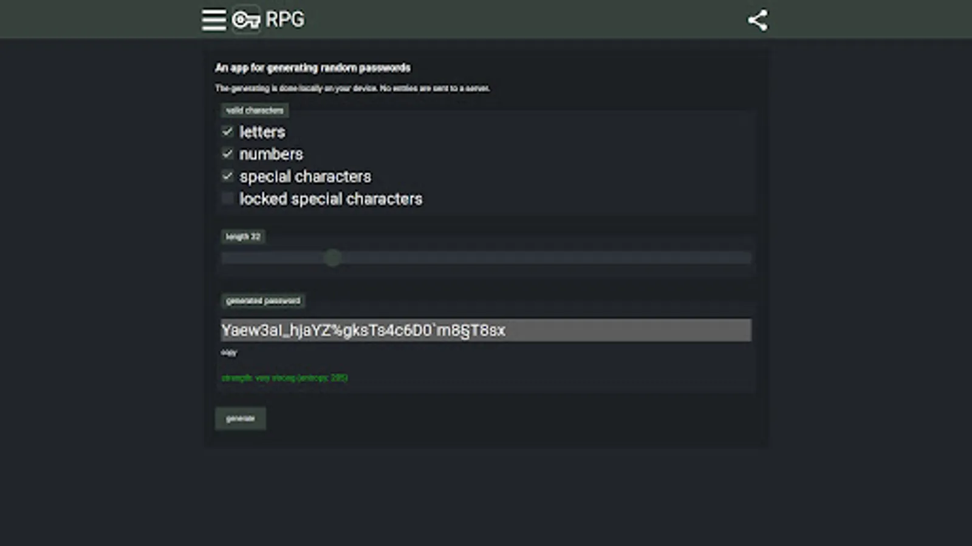Disable the numbers checkbox
The height and width of the screenshot is (546, 972).
(228, 154)
